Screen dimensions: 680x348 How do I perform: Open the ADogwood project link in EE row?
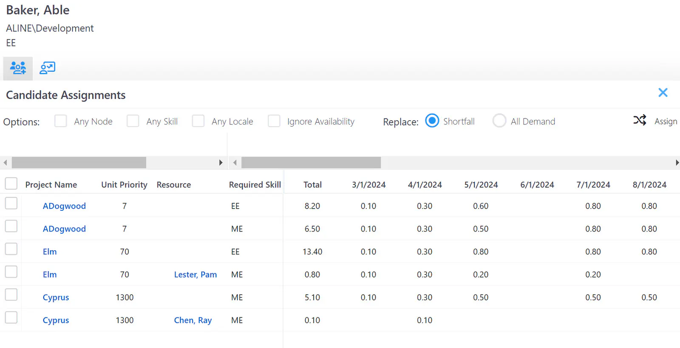64,206
